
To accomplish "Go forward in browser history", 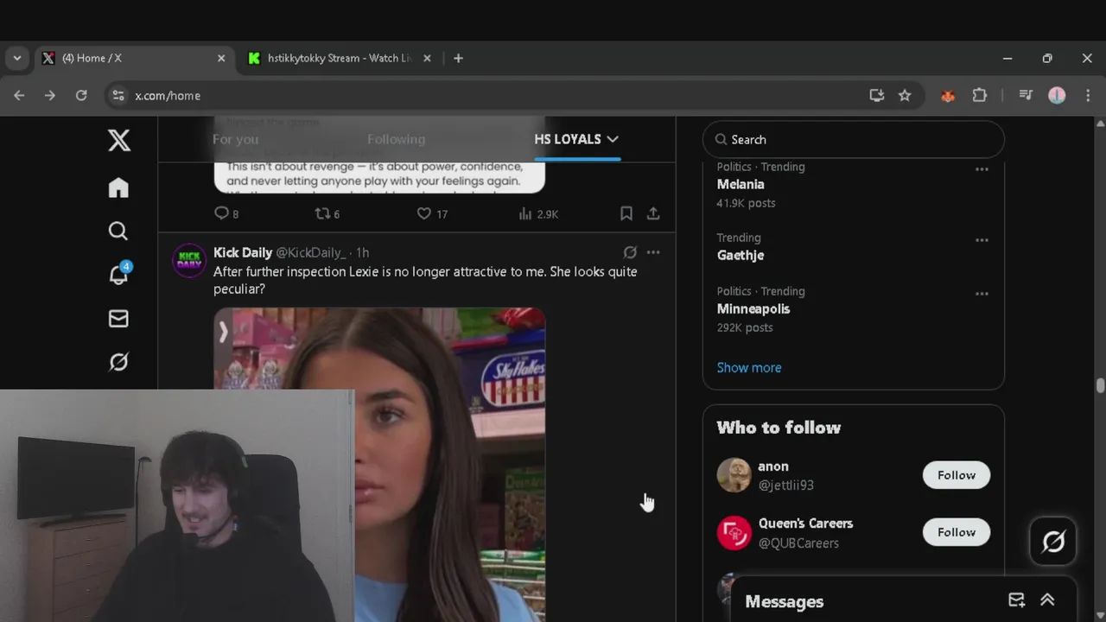I will pos(50,96).
